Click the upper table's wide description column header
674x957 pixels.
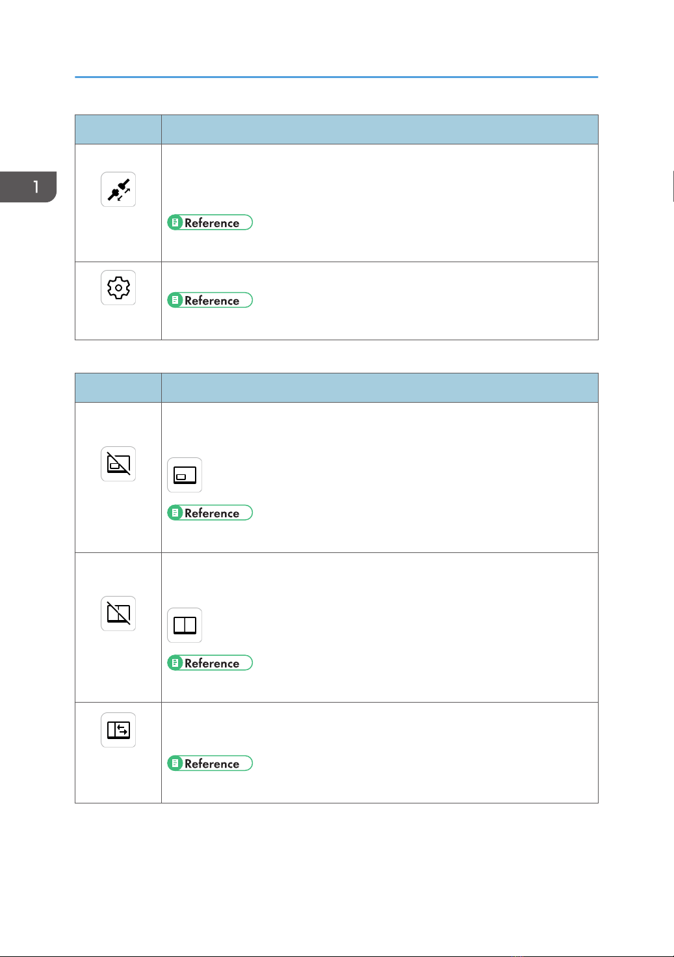click(380, 129)
